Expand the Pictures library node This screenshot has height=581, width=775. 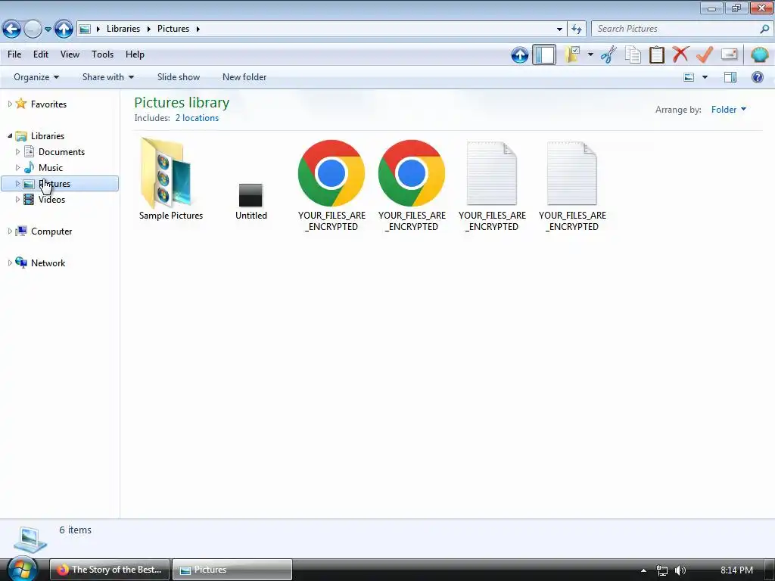click(18, 184)
